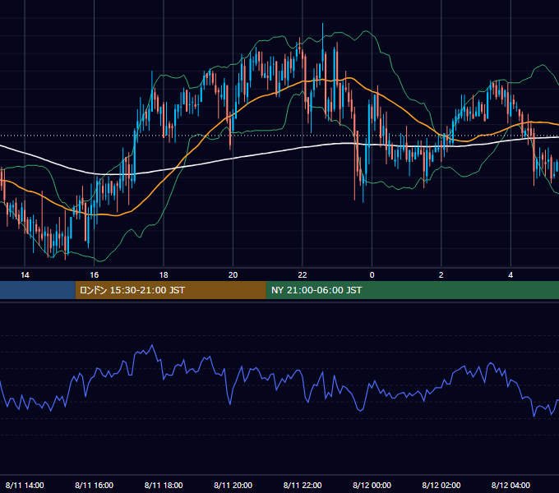Click the ロンドン 15:30-21:00 JST session bar
The height and width of the screenshot is (493, 559).
point(170,290)
